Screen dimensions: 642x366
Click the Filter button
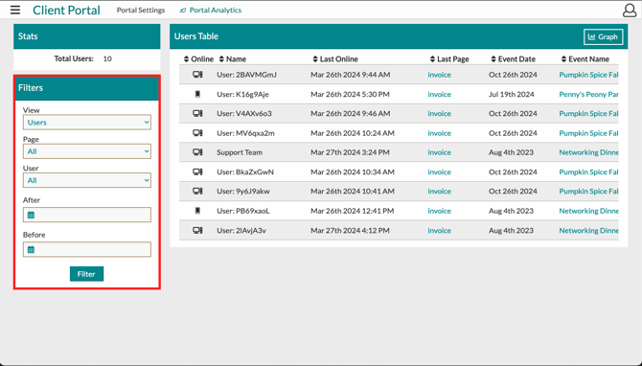[86, 274]
